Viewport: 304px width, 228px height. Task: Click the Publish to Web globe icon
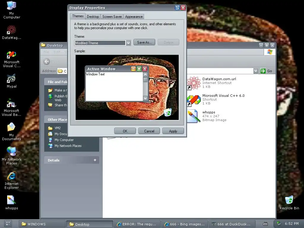[x=50, y=96]
